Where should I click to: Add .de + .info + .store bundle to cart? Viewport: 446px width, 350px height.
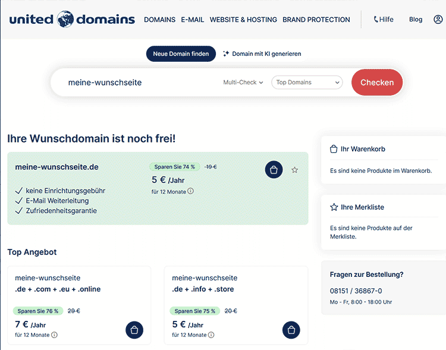[291, 330]
